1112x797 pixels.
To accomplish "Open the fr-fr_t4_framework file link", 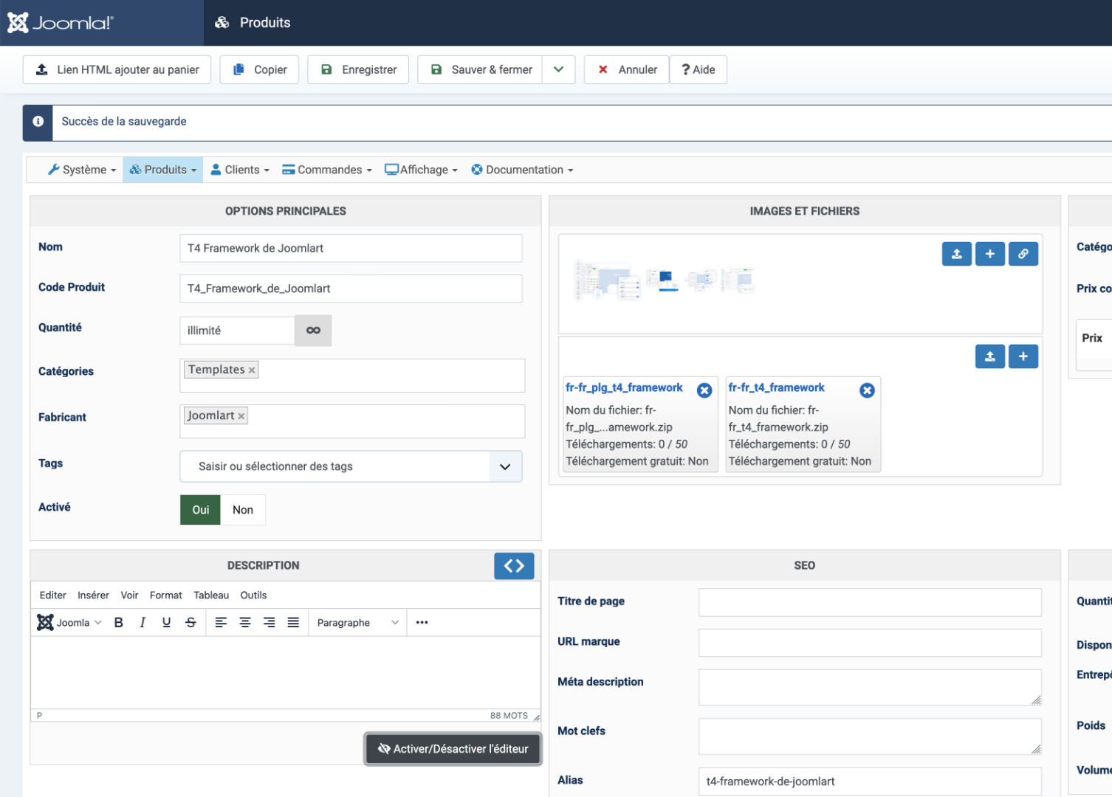I will click(776, 387).
